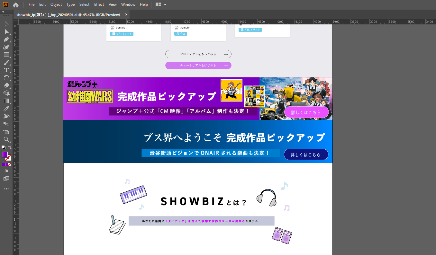Click the 幼稚園WARS logo on banner
This screenshot has width=436, height=255.
(90, 96)
